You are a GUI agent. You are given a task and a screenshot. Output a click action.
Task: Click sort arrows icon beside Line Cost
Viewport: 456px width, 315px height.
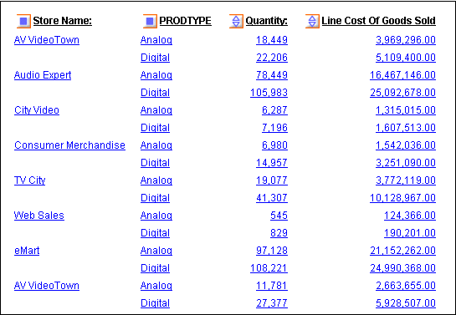[312, 21]
